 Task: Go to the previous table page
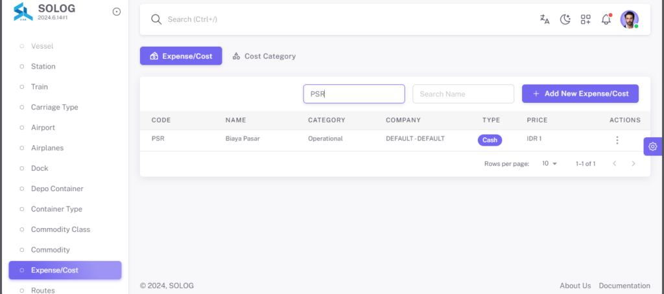click(615, 164)
